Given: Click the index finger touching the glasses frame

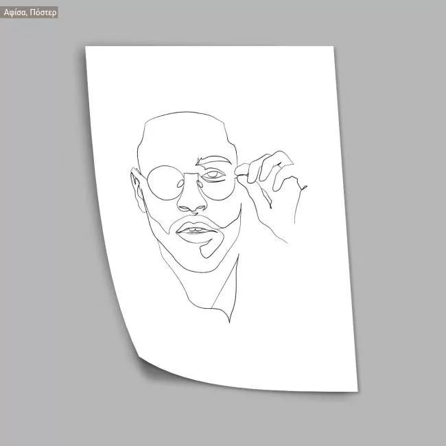Looking at the screenshot, I should click(x=254, y=165).
